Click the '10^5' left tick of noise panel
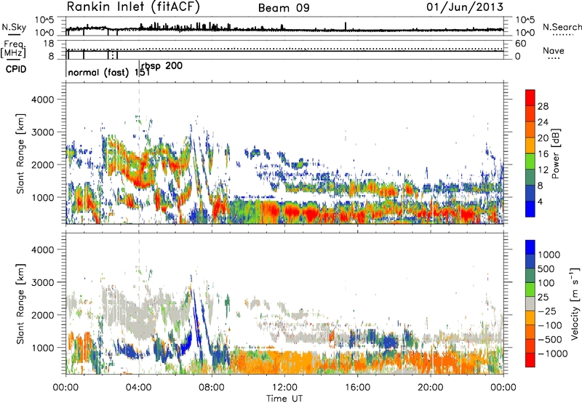582x403 pixels. [44, 20]
